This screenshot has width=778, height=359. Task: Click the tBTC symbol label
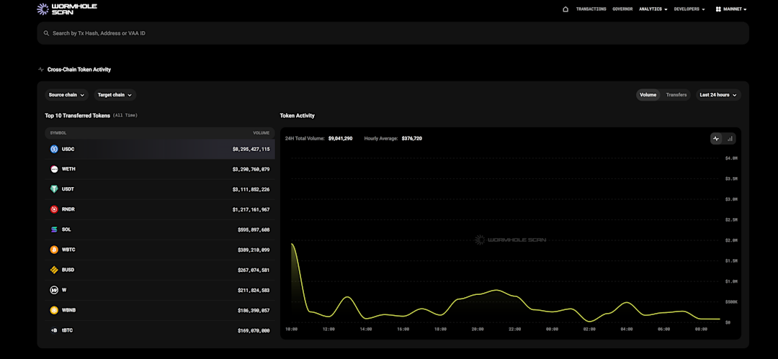point(68,330)
